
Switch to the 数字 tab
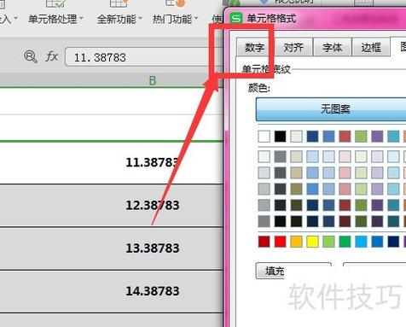point(254,47)
